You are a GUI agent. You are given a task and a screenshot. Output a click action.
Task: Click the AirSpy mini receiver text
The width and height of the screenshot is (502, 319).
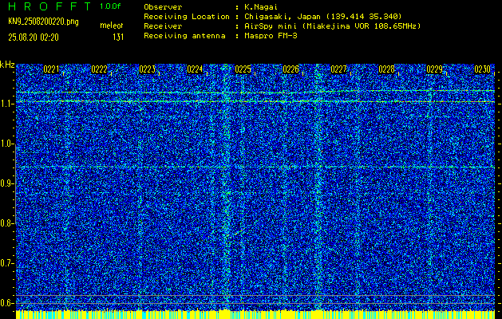click(333, 26)
